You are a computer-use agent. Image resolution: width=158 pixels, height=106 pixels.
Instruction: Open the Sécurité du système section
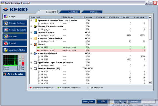coord(15,30)
